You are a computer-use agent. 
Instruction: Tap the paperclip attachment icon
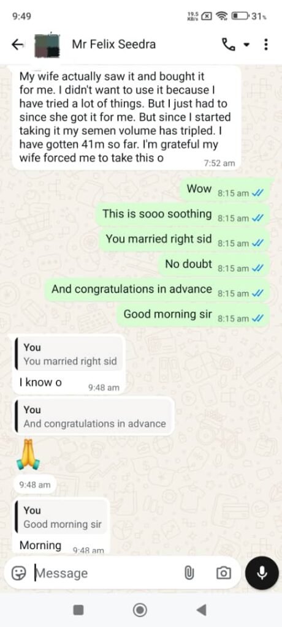(189, 573)
